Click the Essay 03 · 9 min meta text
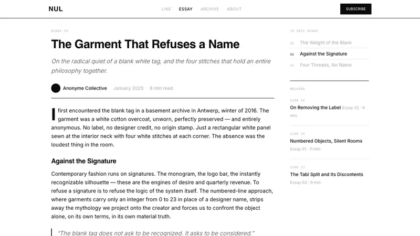The image size is (420, 236). point(305,183)
